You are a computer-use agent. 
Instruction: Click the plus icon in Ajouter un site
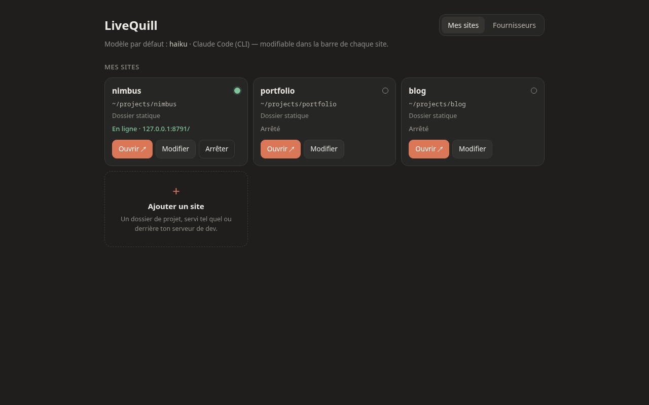[176, 191]
